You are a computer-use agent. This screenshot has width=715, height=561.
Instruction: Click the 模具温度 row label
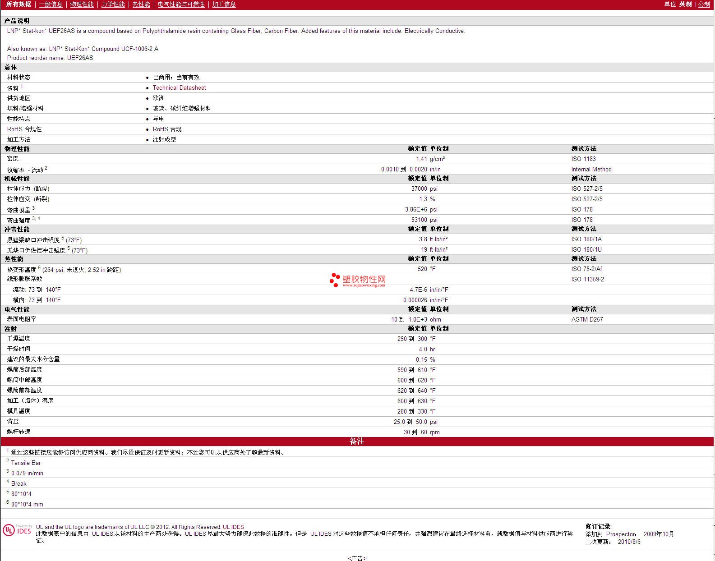click(x=19, y=411)
